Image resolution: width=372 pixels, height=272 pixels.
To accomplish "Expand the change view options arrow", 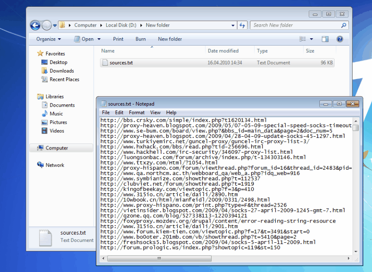I will click(x=312, y=39).
